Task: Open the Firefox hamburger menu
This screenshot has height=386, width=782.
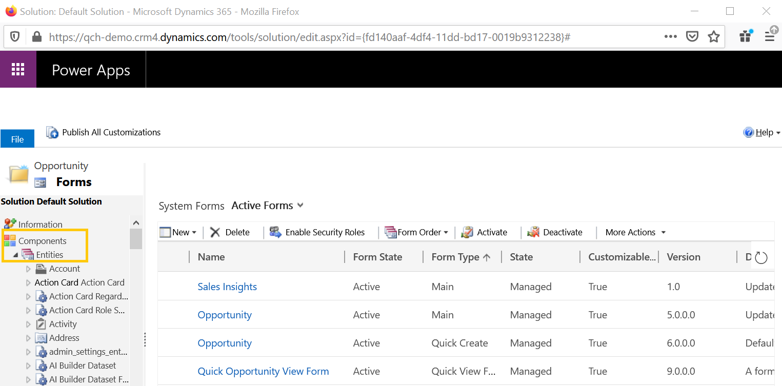Action: 769,36
